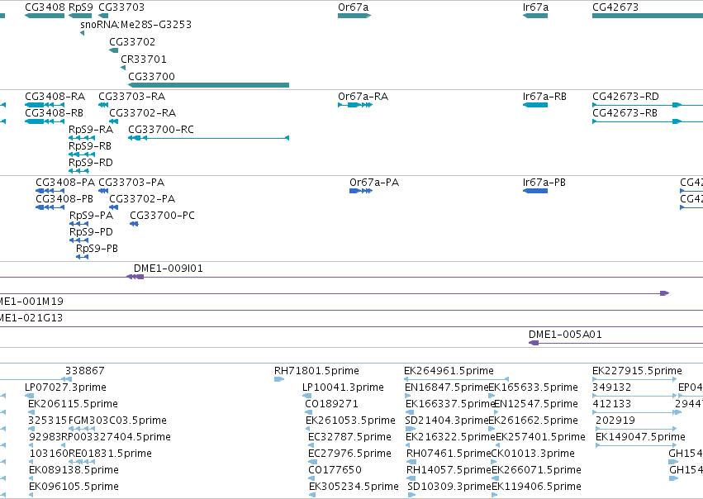Open the CG33703 gene entry
Viewport: 703px width, 499px height.
click(x=121, y=7)
